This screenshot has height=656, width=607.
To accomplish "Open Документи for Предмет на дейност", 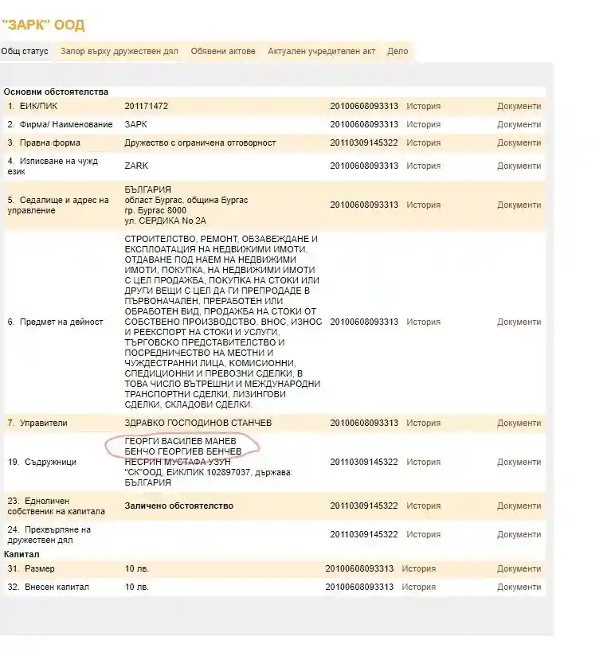I will point(519,322).
